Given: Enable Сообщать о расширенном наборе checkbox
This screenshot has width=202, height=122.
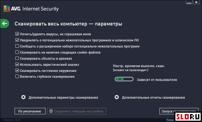Looking at the screenshot, I should coord(17,46).
